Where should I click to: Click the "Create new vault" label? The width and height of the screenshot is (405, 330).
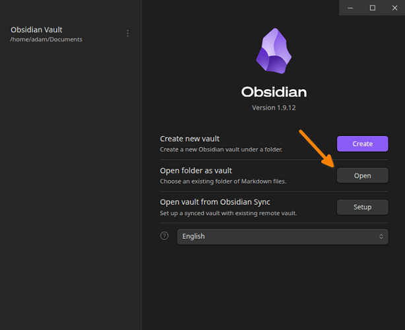[x=190, y=139]
